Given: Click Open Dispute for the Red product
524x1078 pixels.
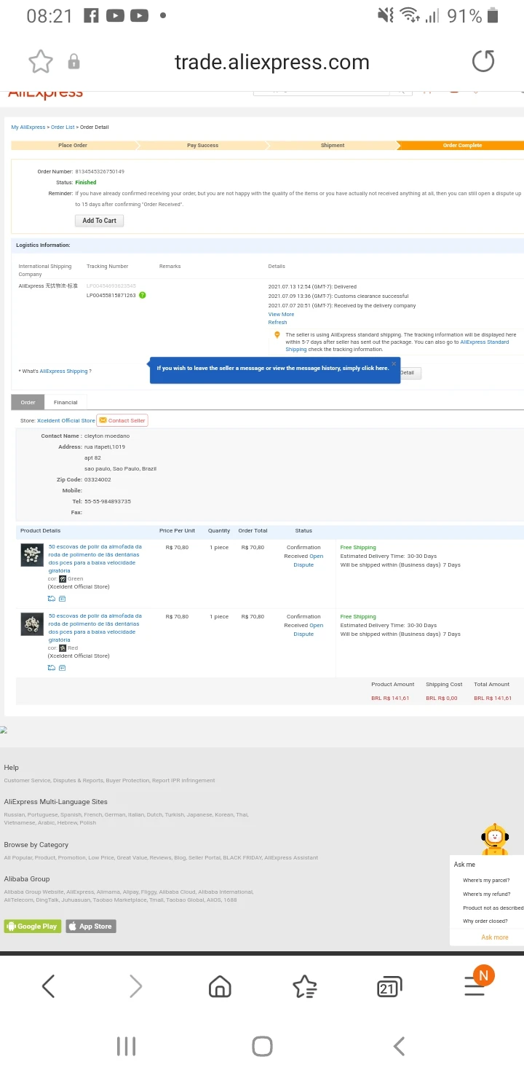Looking at the screenshot, I should [309, 629].
